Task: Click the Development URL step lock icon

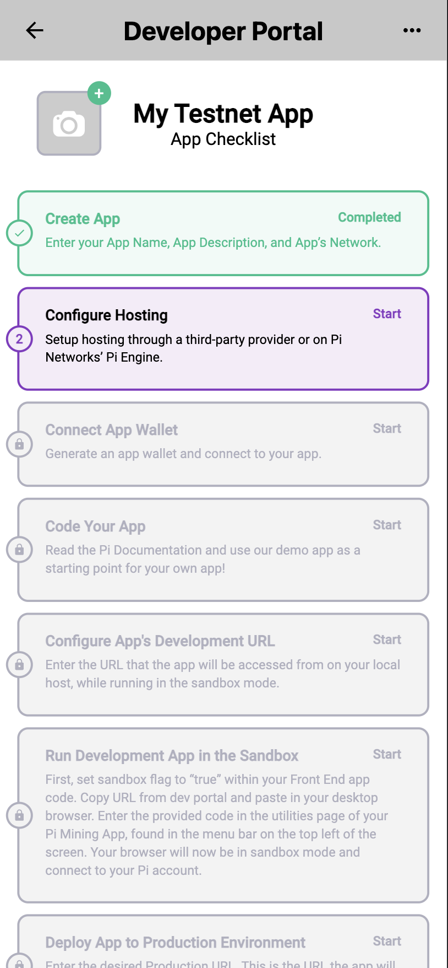Action: pos(19,665)
